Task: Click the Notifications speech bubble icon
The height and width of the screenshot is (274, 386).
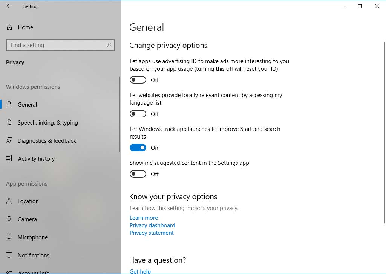Action: pyautogui.click(x=9, y=255)
